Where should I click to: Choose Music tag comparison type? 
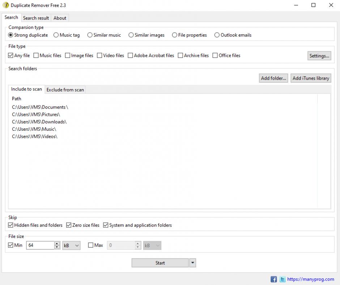click(x=56, y=35)
